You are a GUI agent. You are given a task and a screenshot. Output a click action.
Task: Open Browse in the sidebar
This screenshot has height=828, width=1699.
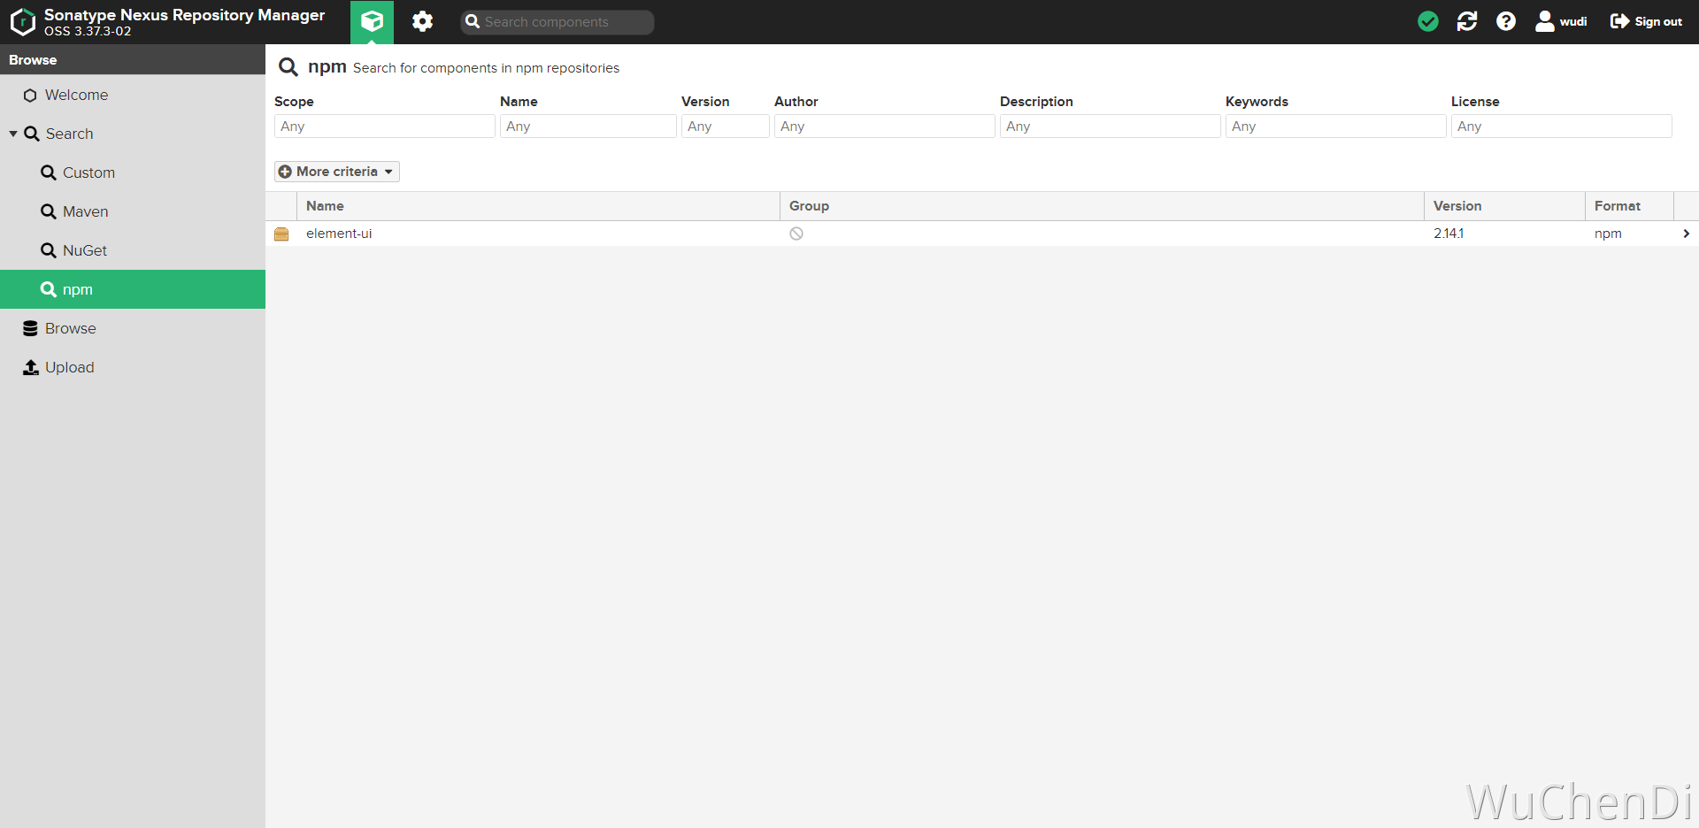tap(133, 328)
